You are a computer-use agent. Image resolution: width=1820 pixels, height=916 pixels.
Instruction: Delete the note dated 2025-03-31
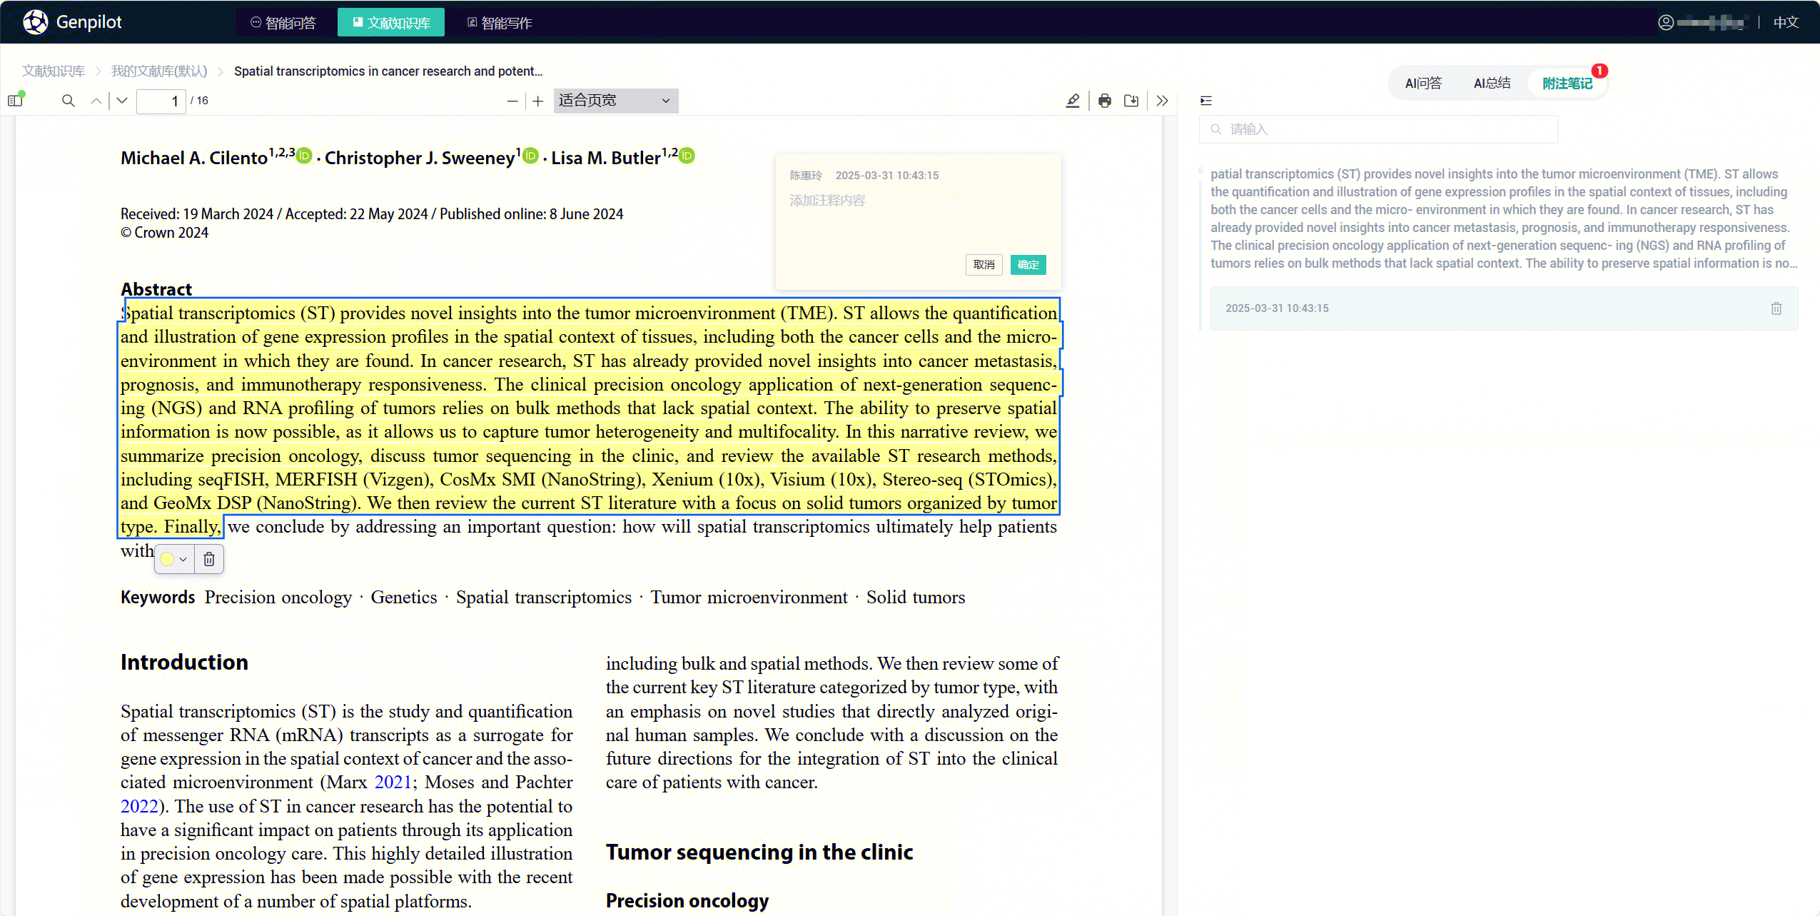[x=1776, y=308]
